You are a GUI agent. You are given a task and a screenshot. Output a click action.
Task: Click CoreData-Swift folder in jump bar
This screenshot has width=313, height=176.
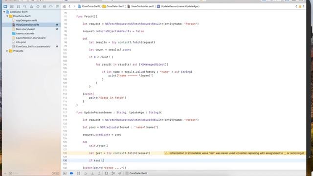113,6
